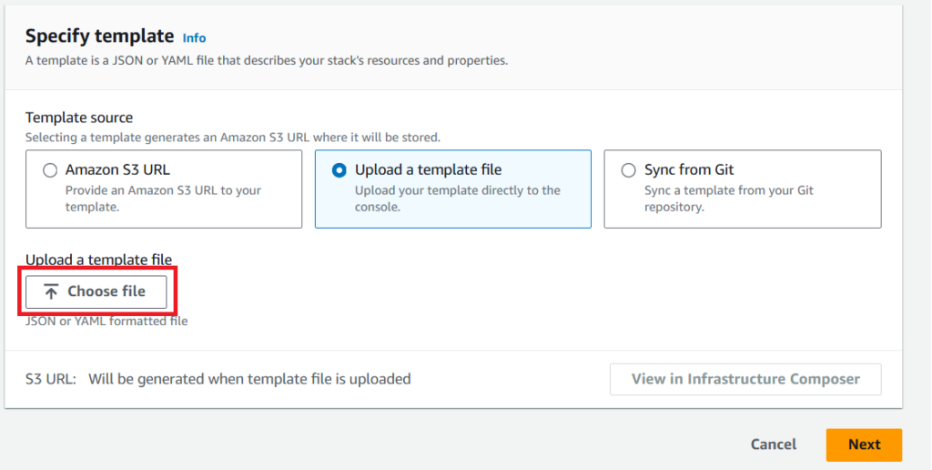Click View in Infrastructure Composer button
This screenshot has width=932, height=470.
point(745,379)
